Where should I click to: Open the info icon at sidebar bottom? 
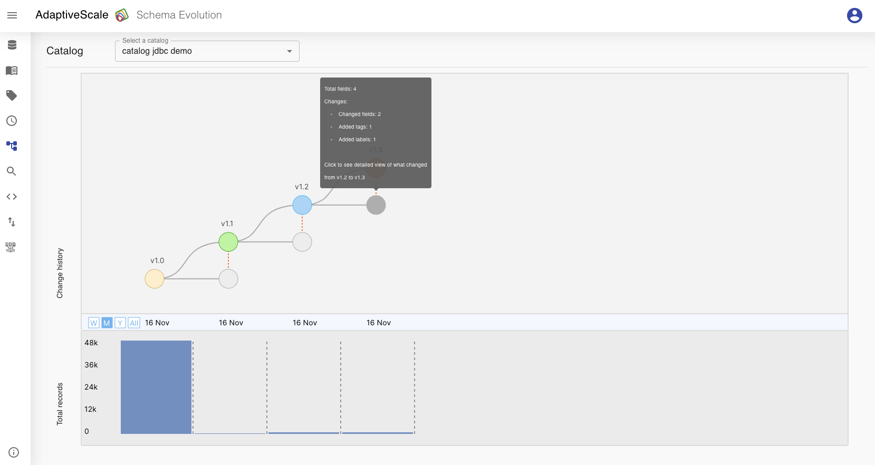[14, 452]
